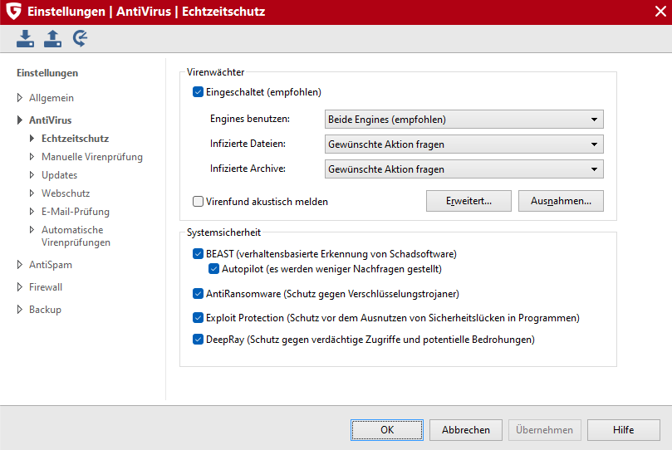Uncheck the BEAST behavior detection option
Image resolution: width=672 pixels, height=450 pixels.
[x=198, y=254]
